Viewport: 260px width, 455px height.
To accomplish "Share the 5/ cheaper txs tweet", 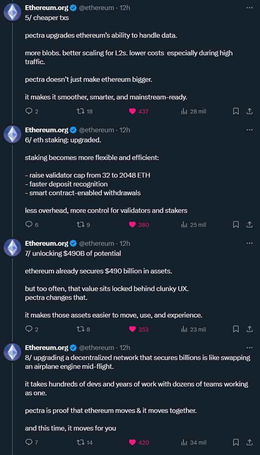I will [x=249, y=111].
